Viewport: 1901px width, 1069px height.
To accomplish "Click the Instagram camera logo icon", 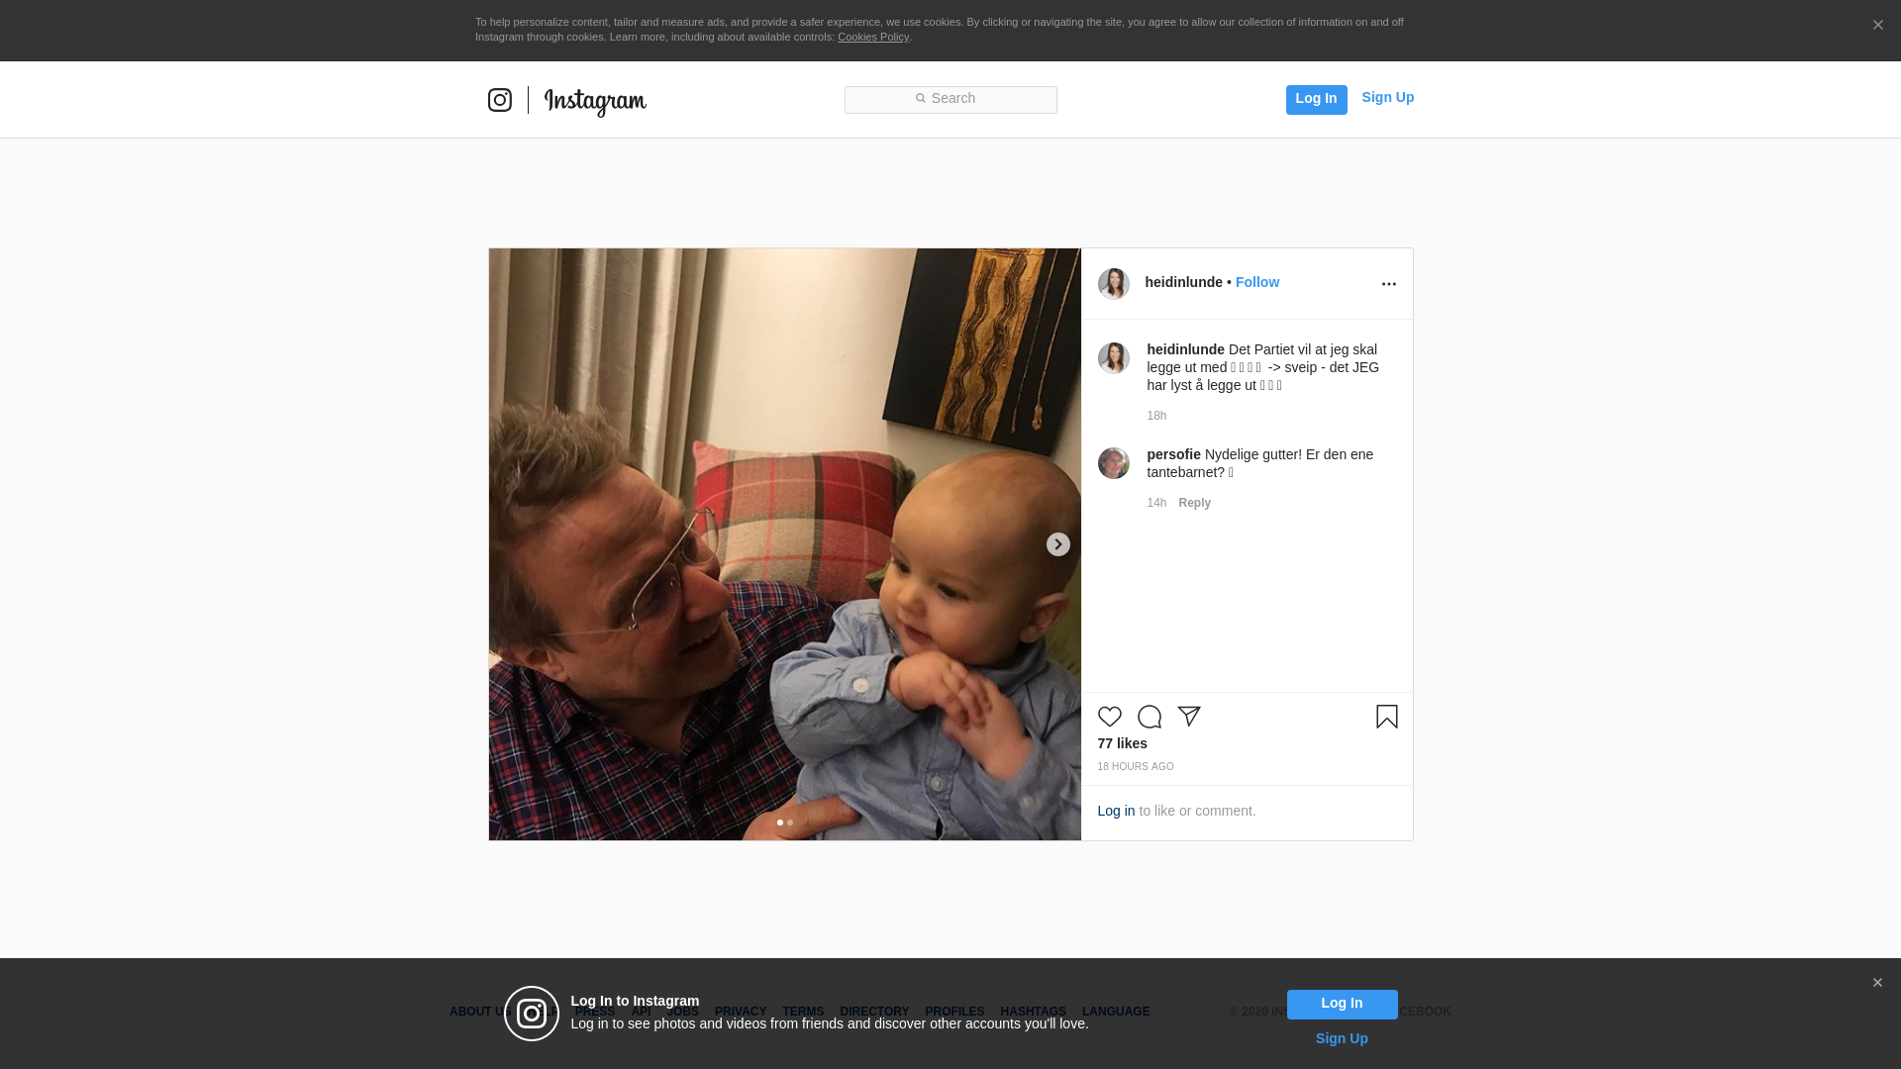I will 500,100.
